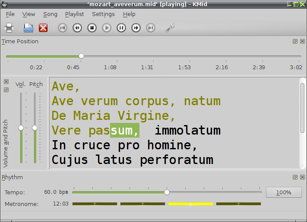Float the Time Position panel
This screenshot has width=307, height=222.
pyautogui.click(x=295, y=41)
